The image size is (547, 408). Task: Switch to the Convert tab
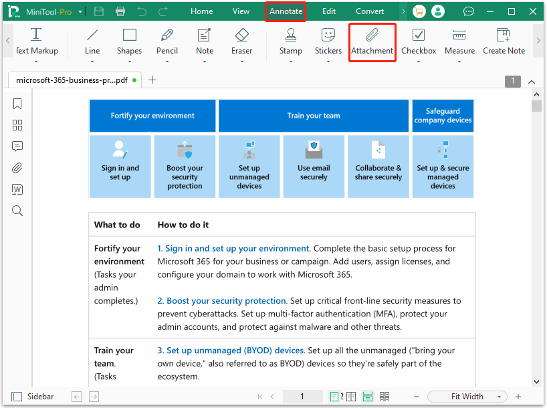point(370,11)
